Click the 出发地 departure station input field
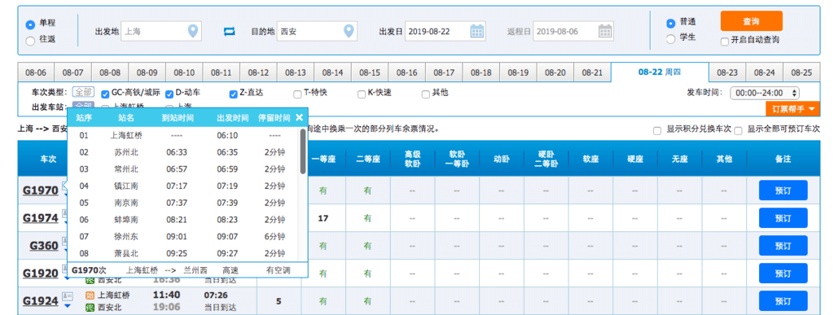The image size is (834, 315). 161,32
